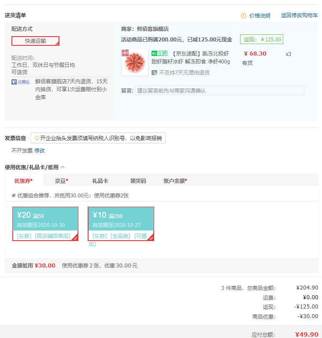Click the invoice tip lightbulb icon

click(x=37, y=138)
